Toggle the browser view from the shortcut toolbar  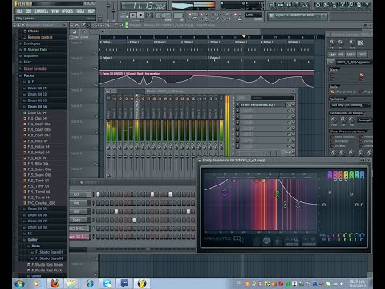297,5
